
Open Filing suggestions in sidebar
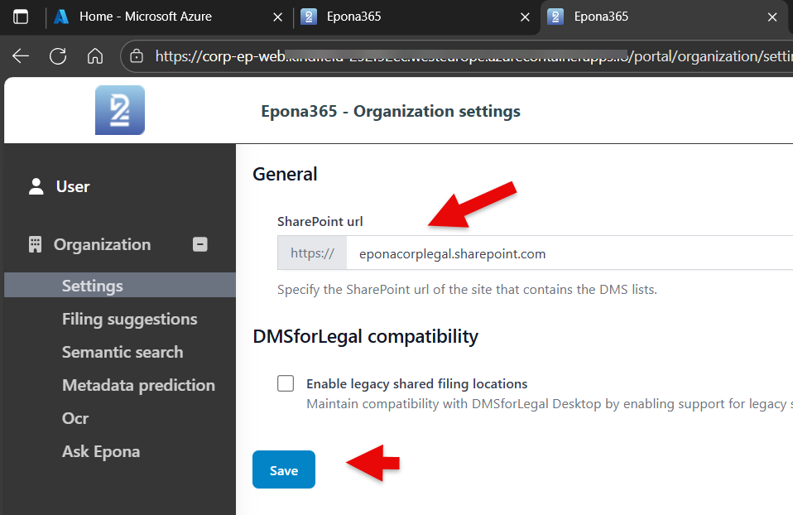pyautogui.click(x=129, y=319)
